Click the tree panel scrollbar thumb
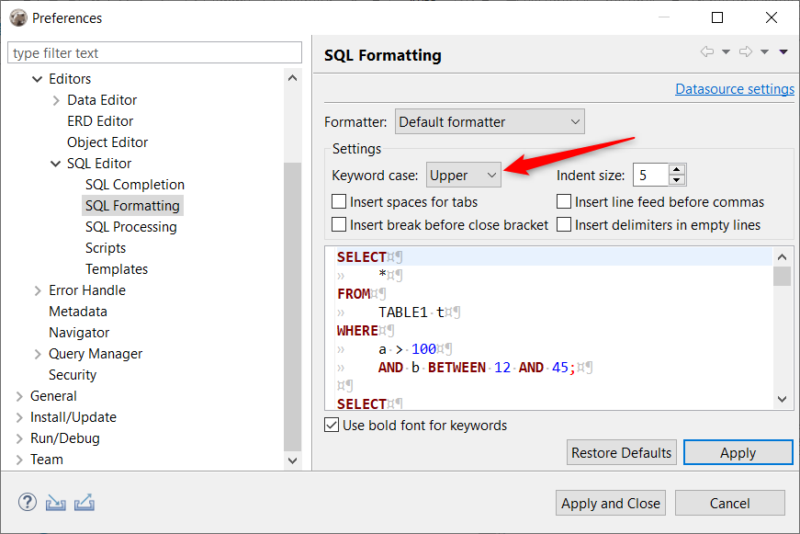The image size is (800, 534). (x=292, y=307)
